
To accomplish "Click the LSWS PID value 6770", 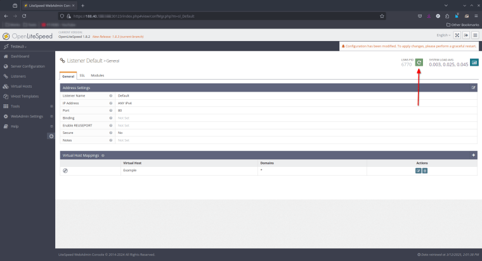I will [x=407, y=64].
